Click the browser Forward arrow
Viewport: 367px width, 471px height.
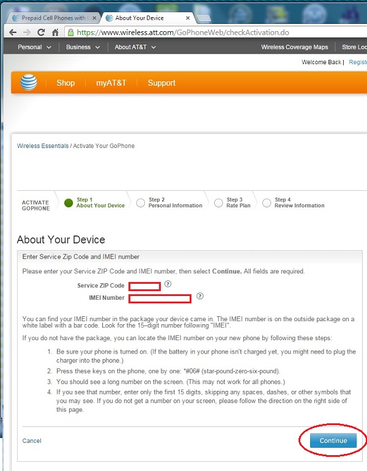tap(27, 32)
